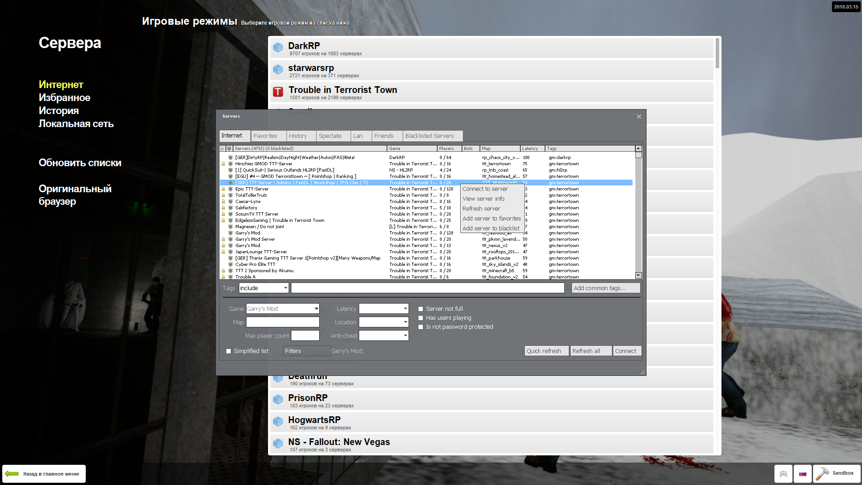Click the lock icon beside Hirschies GMOD TTT-Server
Viewport: 862px width, 485px height.
pos(223,164)
